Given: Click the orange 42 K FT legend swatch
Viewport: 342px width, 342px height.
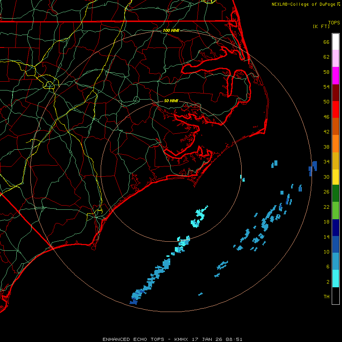Looking at the screenshot, I should [x=336, y=144].
